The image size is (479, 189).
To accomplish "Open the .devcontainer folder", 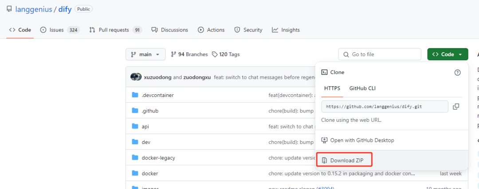I will tap(157, 95).
